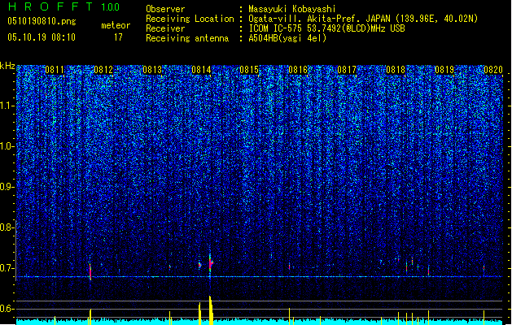Viewport: 512px width, 325px height.
Task: Click the 'Receiving Location' label
Action: coord(190,19)
